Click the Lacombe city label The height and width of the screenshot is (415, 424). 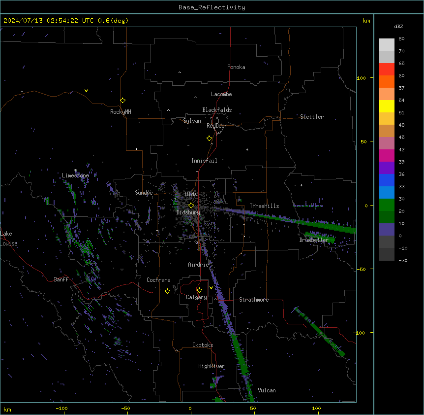[221, 94]
